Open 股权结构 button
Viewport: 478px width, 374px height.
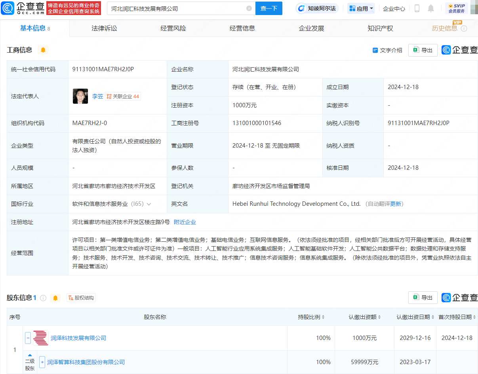81,298
